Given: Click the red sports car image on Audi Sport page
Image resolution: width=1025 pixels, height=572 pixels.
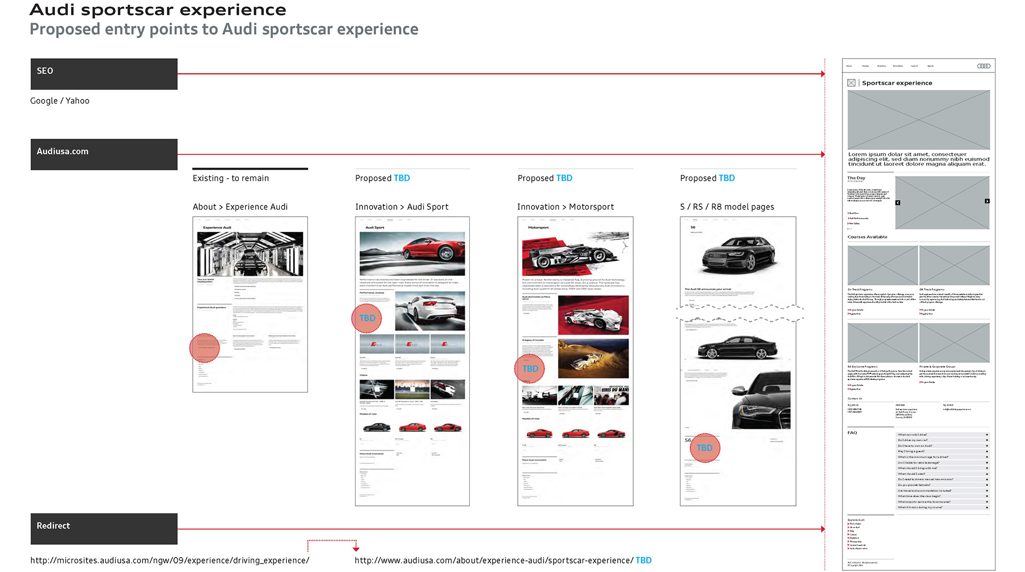Looking at the screenshot, I should [x=412, y=254].
